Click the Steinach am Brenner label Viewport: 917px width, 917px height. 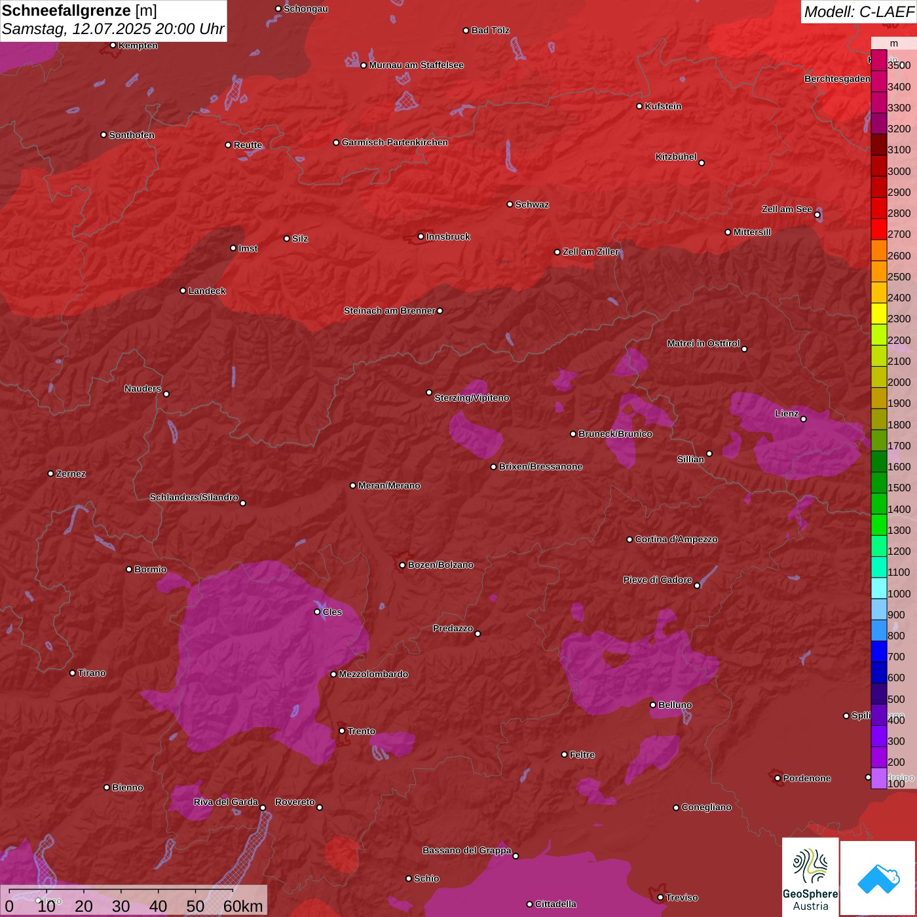[x=389, y=310]
